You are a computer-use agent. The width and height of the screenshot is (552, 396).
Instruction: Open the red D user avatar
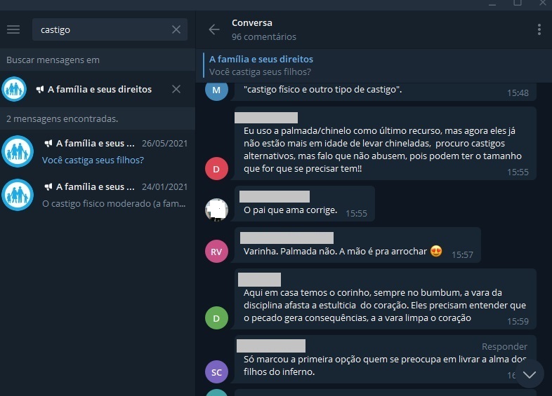point(216,169)
